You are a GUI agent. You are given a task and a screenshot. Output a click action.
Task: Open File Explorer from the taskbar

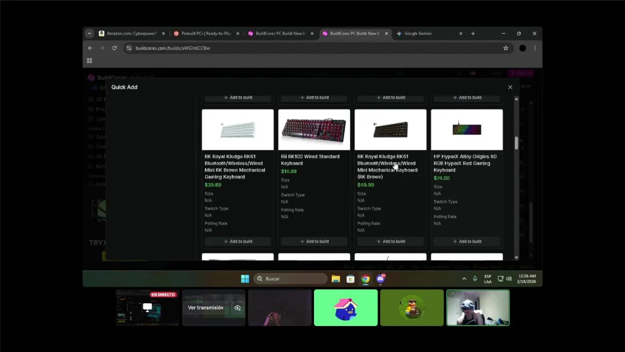click(x=335, y=279)
